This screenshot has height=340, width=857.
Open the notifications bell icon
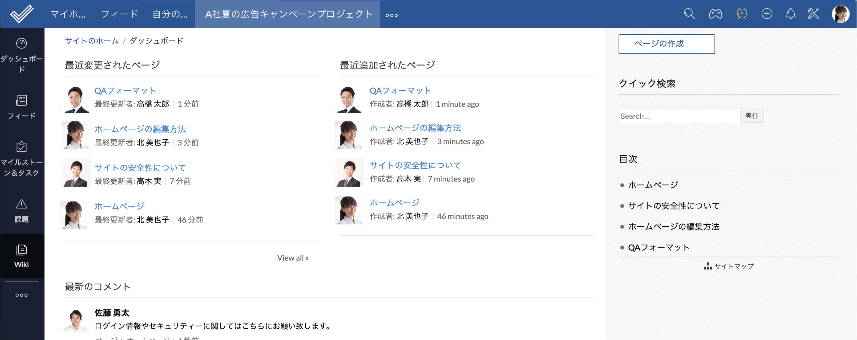click(790, 14)
